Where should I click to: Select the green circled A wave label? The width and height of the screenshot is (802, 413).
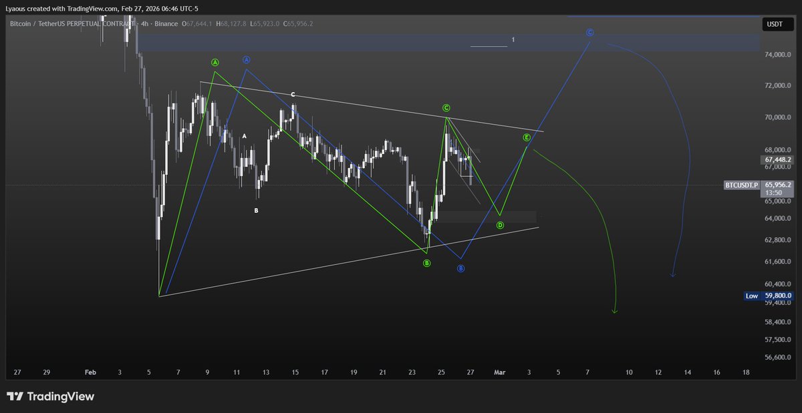[x=215, y=62]
